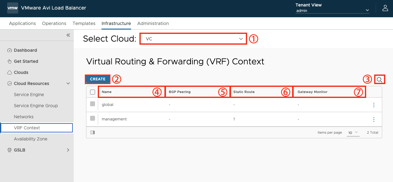The width and height of the screenshot is (393, 182).
Task: Open the actions menu for the global row
Action: [x=374, y=105]
